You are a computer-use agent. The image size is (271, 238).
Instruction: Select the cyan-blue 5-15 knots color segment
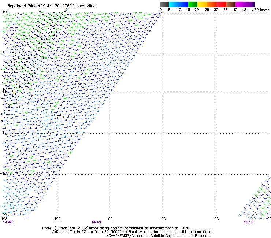click(178, 4)
